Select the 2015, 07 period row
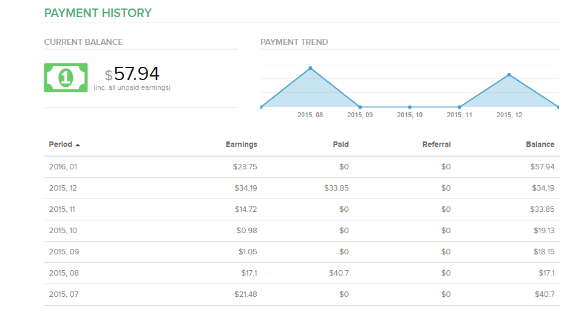 [x=63, y=294]
